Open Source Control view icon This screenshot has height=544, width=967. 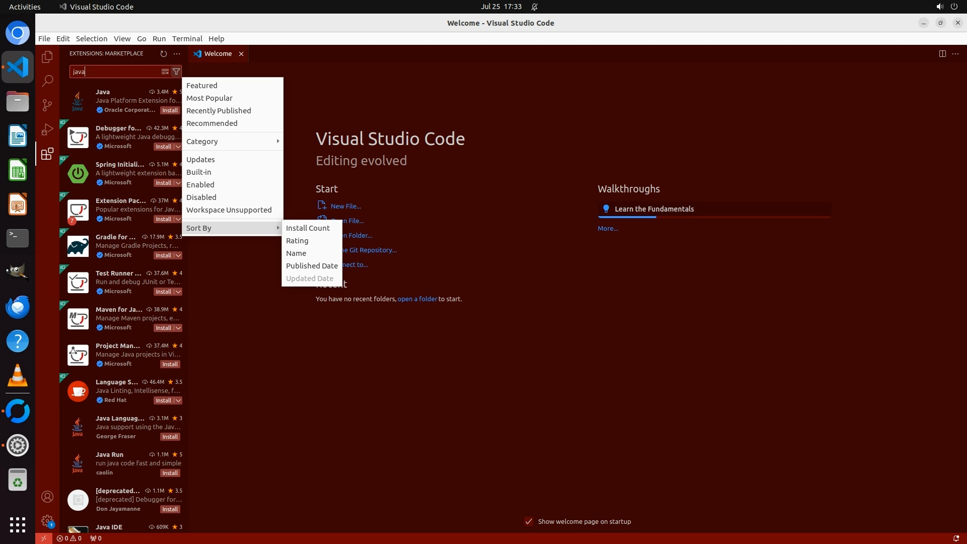point(47,105)
